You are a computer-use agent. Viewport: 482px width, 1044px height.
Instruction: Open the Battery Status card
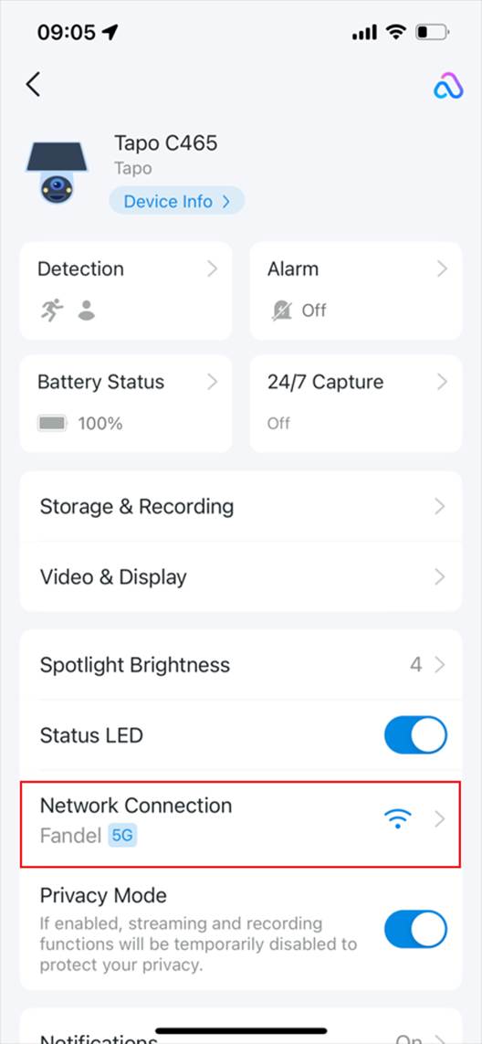coord(126,404)
